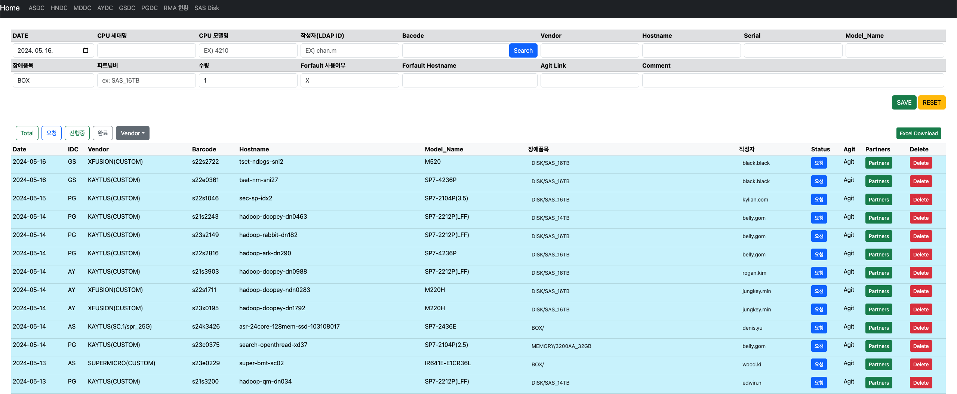Delete the hadoop-qm-dn034 row
Image resolution: width=957 pixels, height=394 pixels.
pos(921,383)
